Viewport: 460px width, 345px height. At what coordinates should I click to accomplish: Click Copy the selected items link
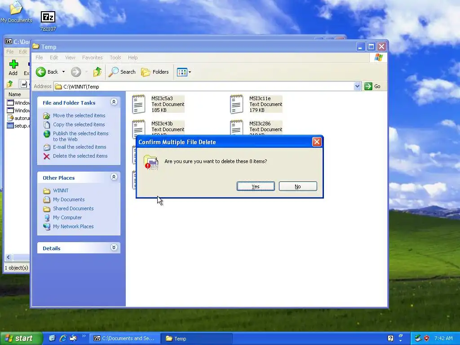(x=79, y=124)
